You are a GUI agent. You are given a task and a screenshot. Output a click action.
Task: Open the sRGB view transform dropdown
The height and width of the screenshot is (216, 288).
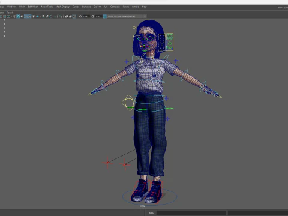coord(127,16)
